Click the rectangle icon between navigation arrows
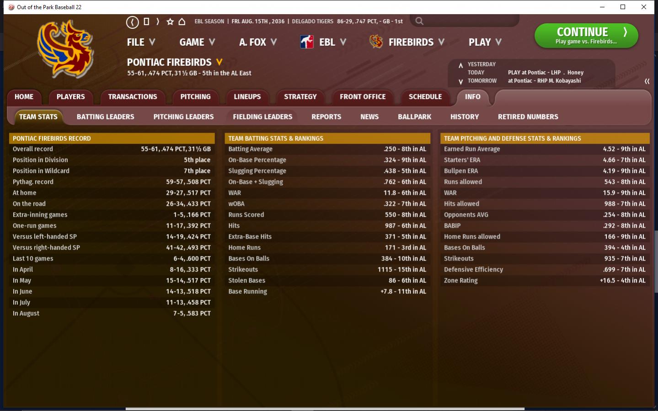This screenshot has height=411, width=658. [146, 21]
